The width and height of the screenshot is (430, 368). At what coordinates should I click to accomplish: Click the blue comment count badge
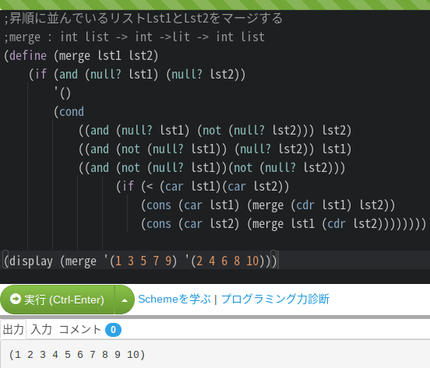pyautogui.click(x=113, y=330)
